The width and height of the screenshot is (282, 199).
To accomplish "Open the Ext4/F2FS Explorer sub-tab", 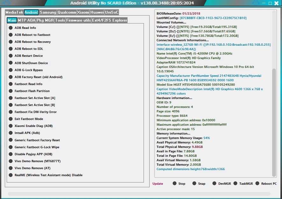I will click(109, 20).
